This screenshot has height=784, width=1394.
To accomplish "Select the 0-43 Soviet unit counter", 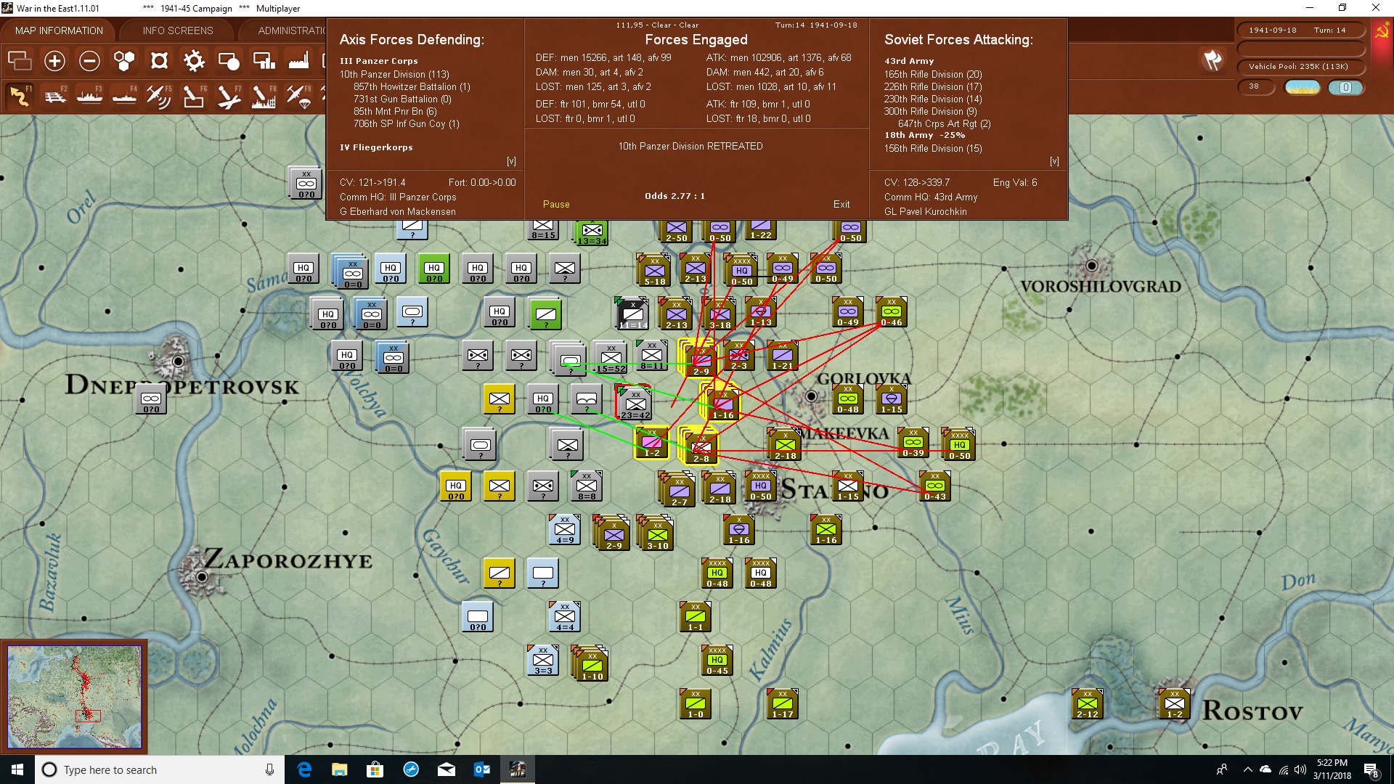I will (x=935, y=486).
